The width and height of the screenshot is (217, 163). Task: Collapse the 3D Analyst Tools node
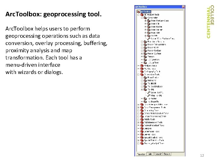pos(138,15)
